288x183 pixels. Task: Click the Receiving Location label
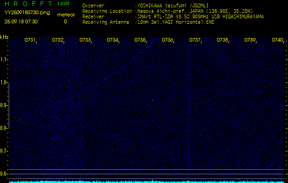tap(107, 11)
